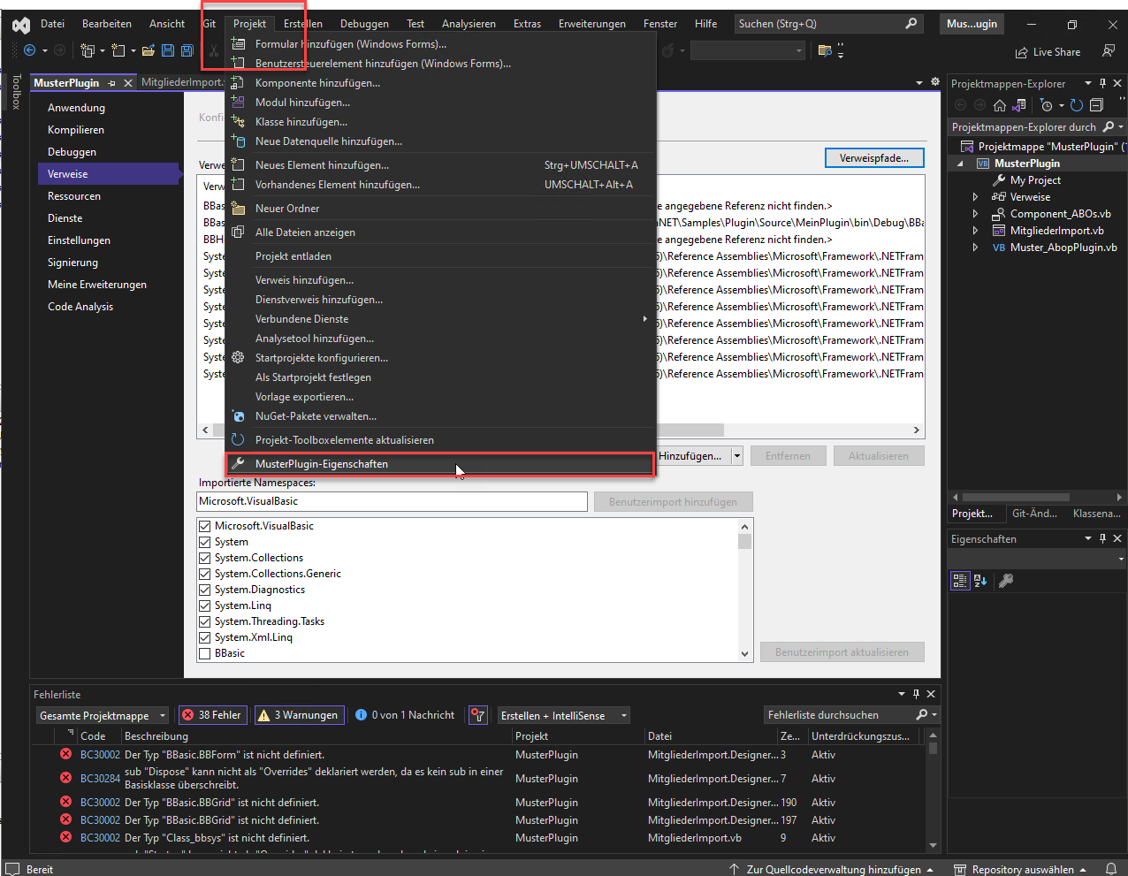Screen dimensions: 1128x876
Task: Click the settings gear above properties page
Action: point(935,82)
